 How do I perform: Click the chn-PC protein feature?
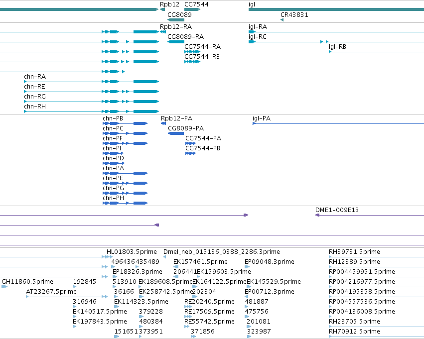coord(125,133)
